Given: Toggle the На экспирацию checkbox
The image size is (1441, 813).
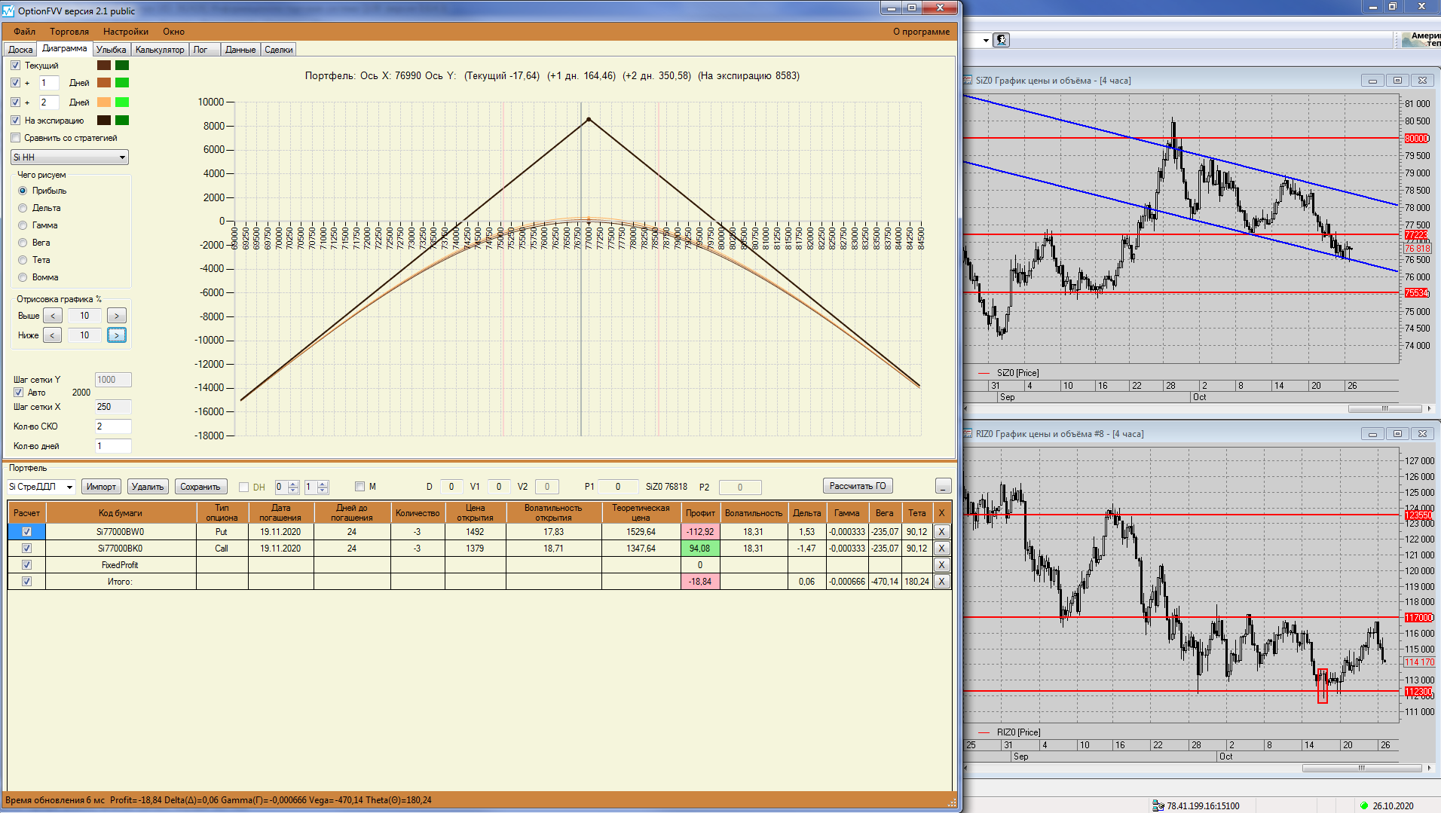Looking at the screenshot, I should pos(16,121).
